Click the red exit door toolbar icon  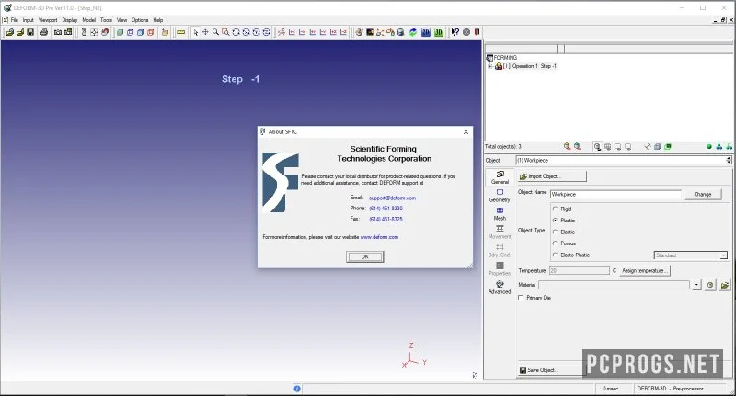pyautogui.click(x=477, y=32)
